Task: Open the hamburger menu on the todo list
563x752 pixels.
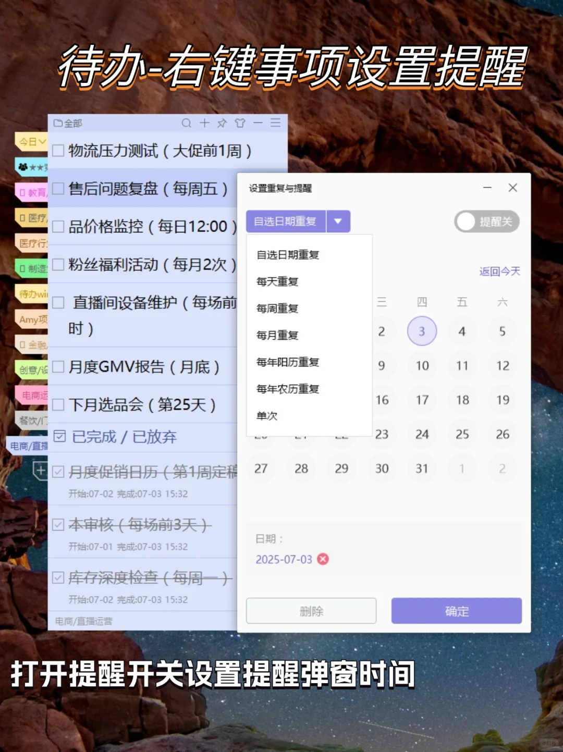Action: click(275, 123)
